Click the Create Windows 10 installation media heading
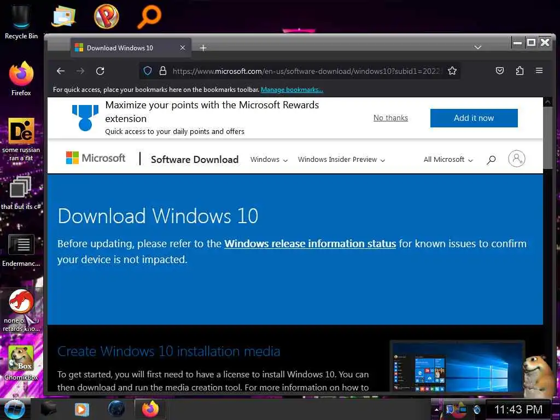The width and height of the screenshot is (560, 420). tap(168, 352)
